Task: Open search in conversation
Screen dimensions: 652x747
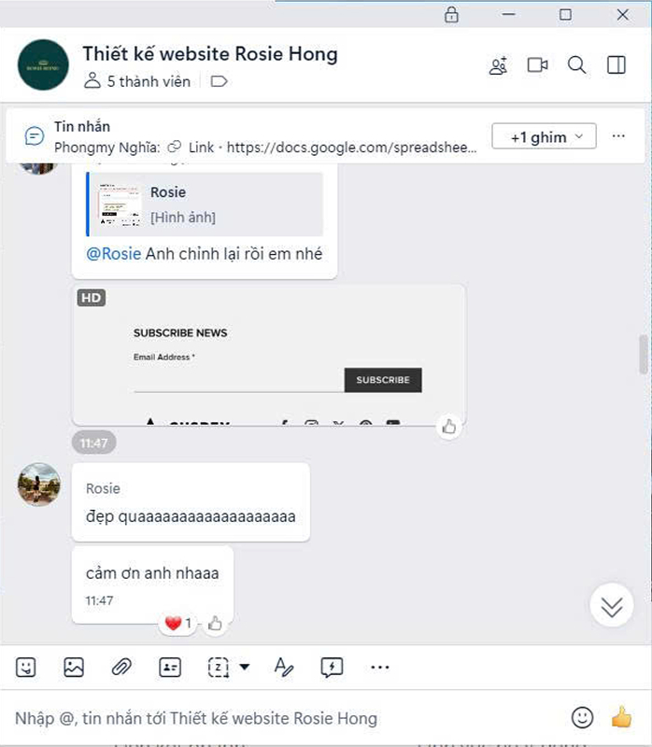Action: click(x=576, y=64)
